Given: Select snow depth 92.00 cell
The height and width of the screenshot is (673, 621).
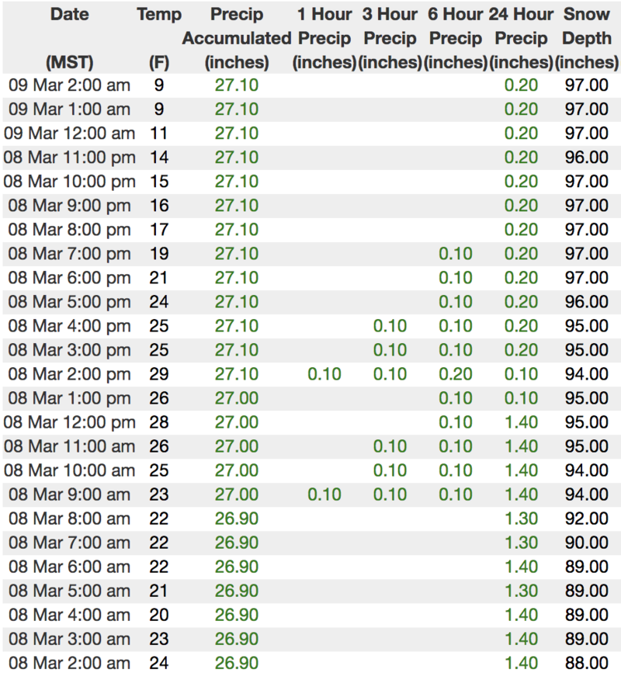Looking at the screenshot, I should click(587, 519).
